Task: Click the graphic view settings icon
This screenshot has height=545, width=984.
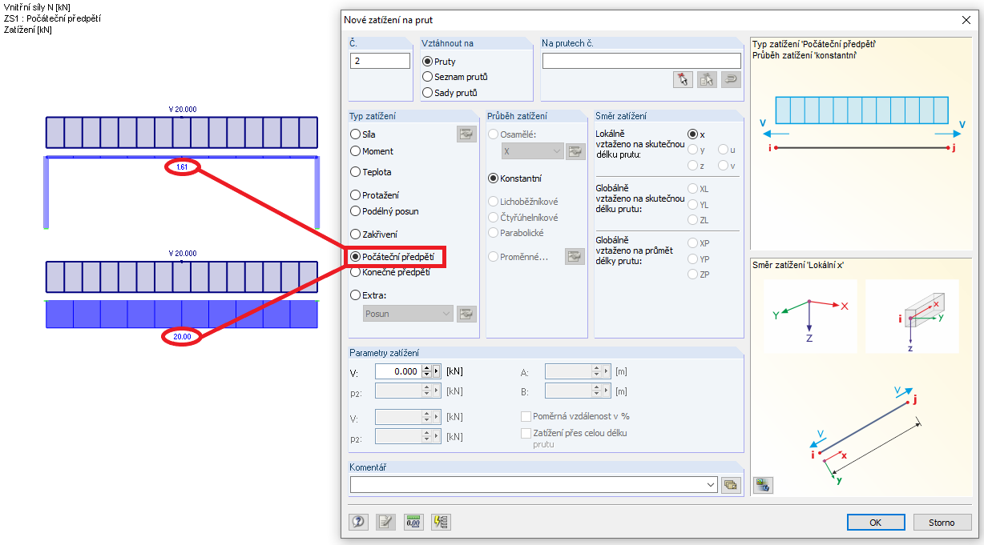Action: tap(763, 484)
